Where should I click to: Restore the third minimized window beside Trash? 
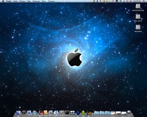[x=123, y=113]
